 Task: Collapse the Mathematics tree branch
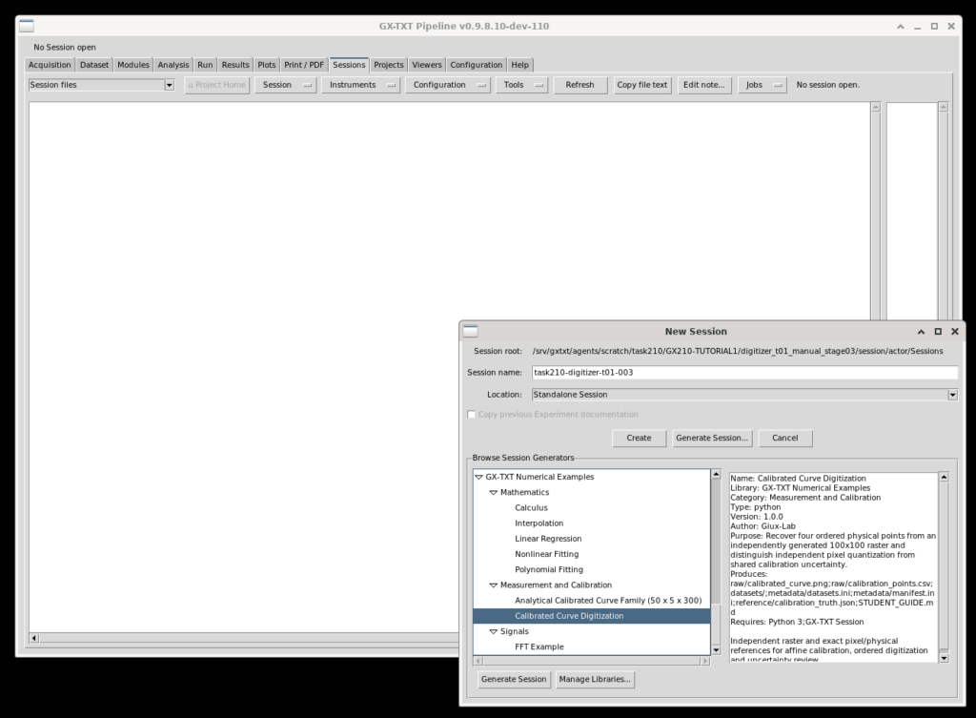[494, 493]
